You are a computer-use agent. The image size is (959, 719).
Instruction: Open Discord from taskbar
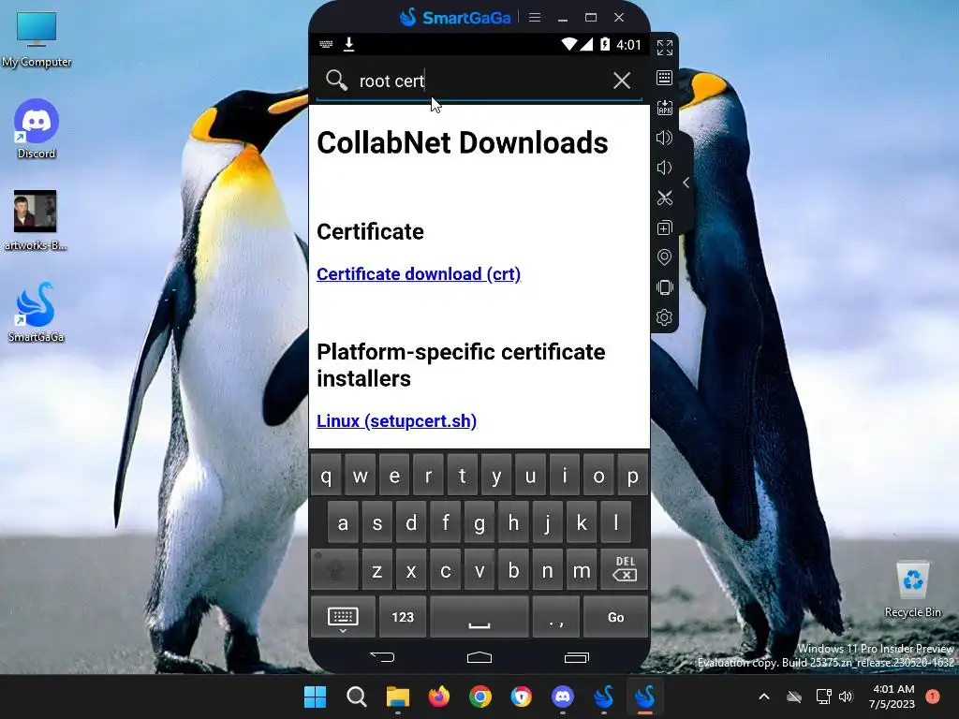point(563,697)
